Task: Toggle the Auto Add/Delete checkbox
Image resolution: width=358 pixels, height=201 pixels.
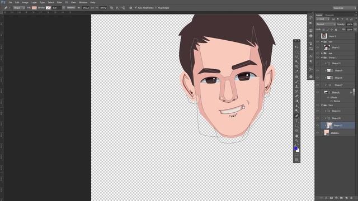Action: coord(135,8)
